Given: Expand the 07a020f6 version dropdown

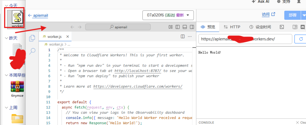Looking at the screenshot, I should pyautogui.click(x=168, y=15).
